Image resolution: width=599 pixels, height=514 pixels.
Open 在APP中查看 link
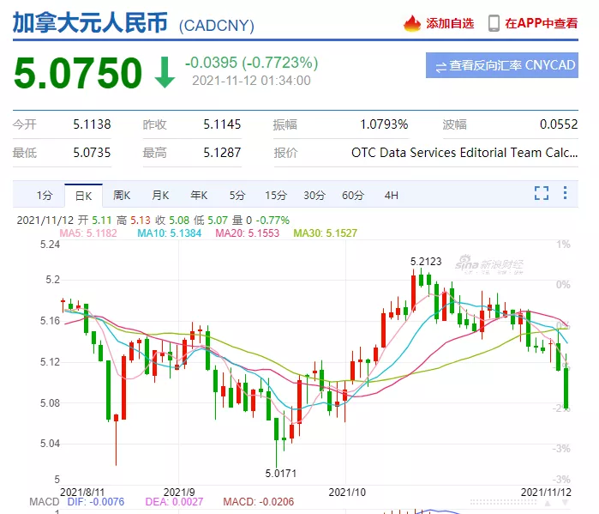[541, 24]
